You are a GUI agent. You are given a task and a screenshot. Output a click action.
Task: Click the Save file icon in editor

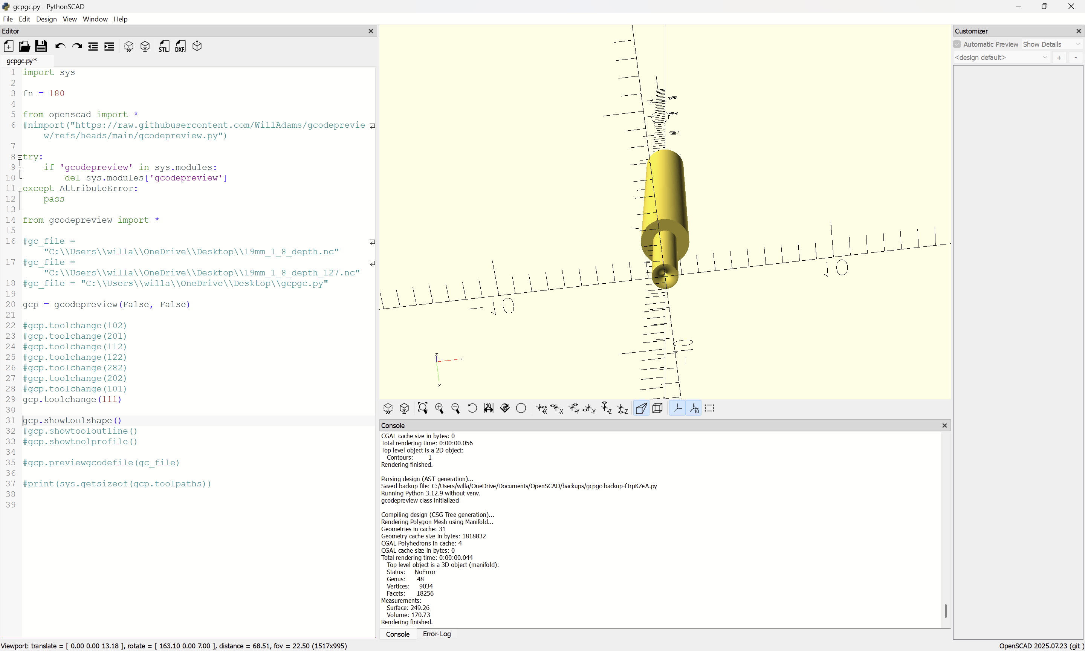click(x=41, y=46)
